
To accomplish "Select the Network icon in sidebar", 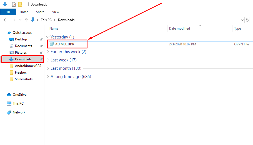I will click(x=9, y=112).
